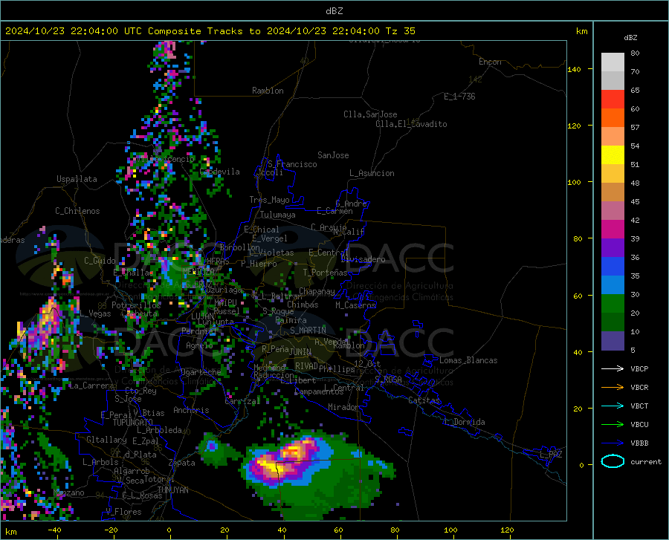Click the Mirador label
Image resolution: width=669 pixels, height=540 pixels.
tap(343, 407)
